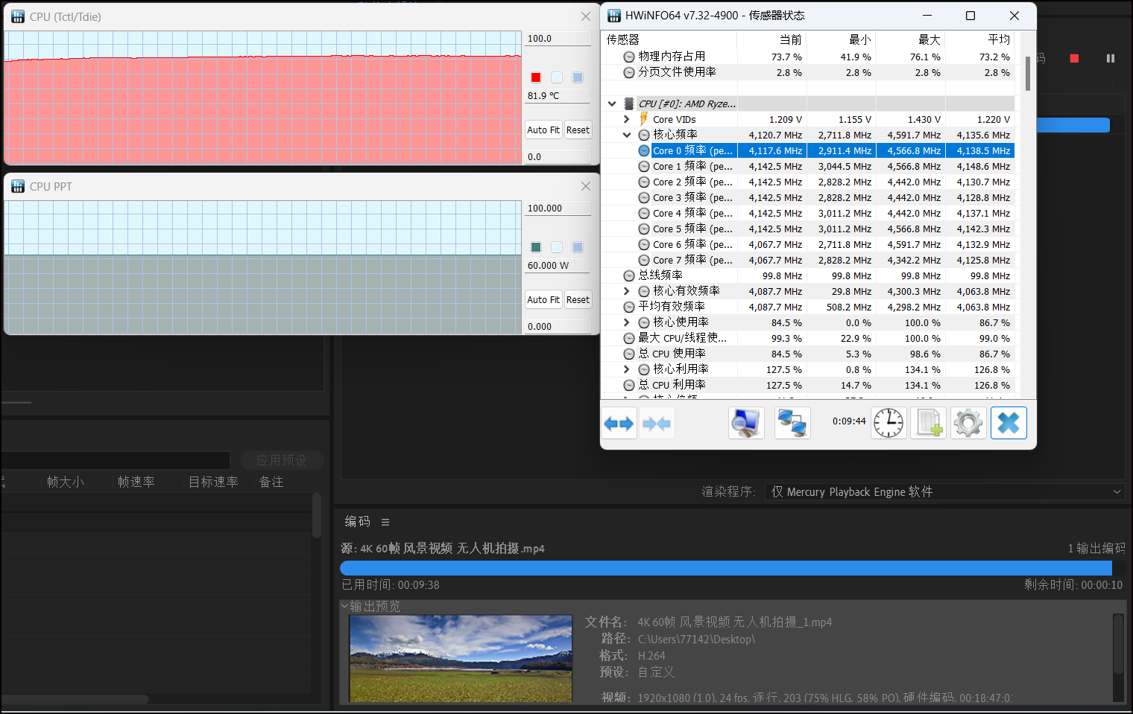Stop the encoding queue with red square
1133x714 pixels.
(x=1074, y=58)
